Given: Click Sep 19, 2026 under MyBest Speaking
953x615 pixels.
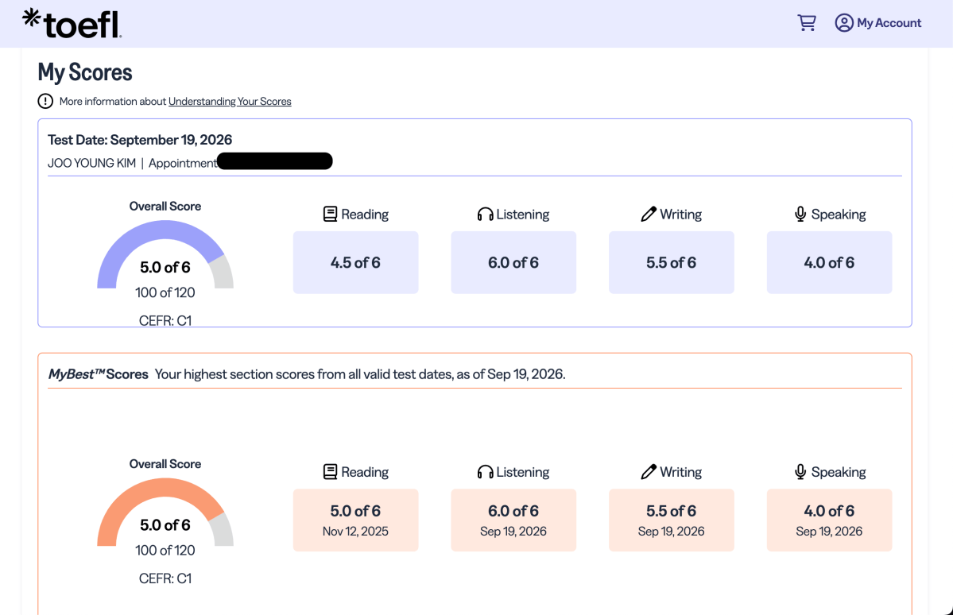Looking at the screenshot, I should pos(830,531).
